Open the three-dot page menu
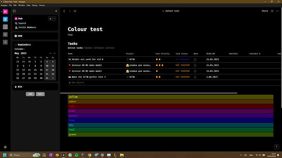This screenshot has width=282, height=158. tap(278, 11)
